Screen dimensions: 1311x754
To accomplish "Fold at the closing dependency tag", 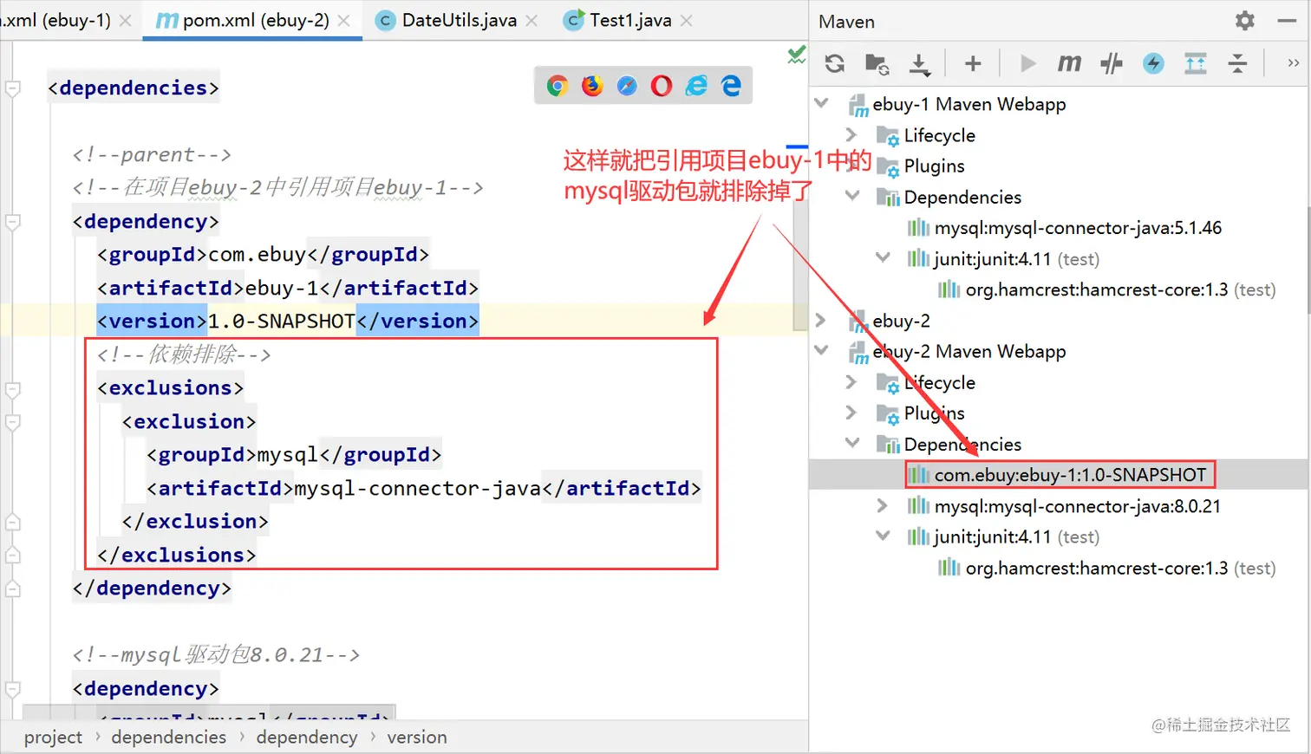I will click(x=13, y=588).
